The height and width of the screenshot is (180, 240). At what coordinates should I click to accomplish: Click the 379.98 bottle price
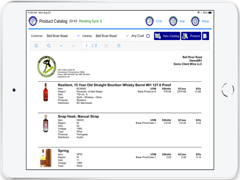point(167,92)
